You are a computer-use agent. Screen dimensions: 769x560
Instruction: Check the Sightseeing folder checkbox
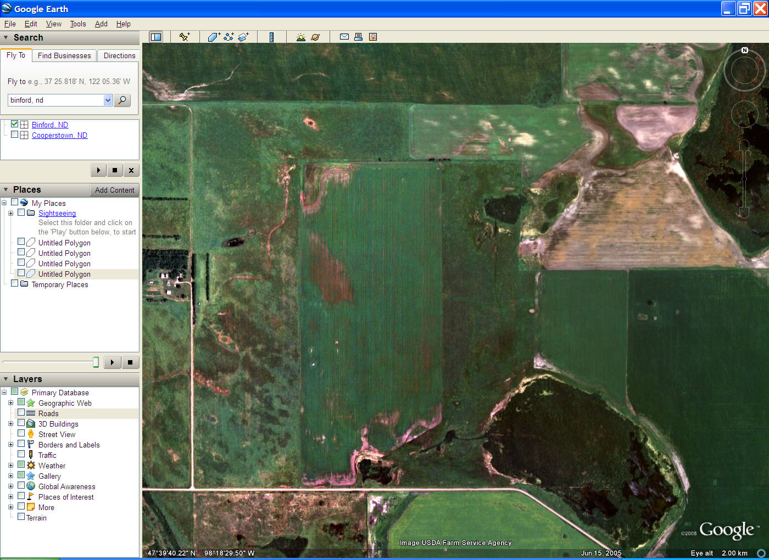click(21, 212)
